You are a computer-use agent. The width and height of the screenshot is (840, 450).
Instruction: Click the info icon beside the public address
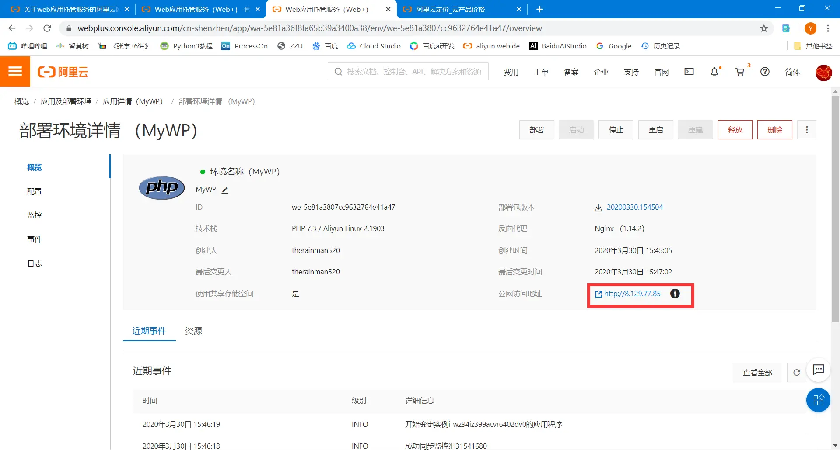point(675,294)
